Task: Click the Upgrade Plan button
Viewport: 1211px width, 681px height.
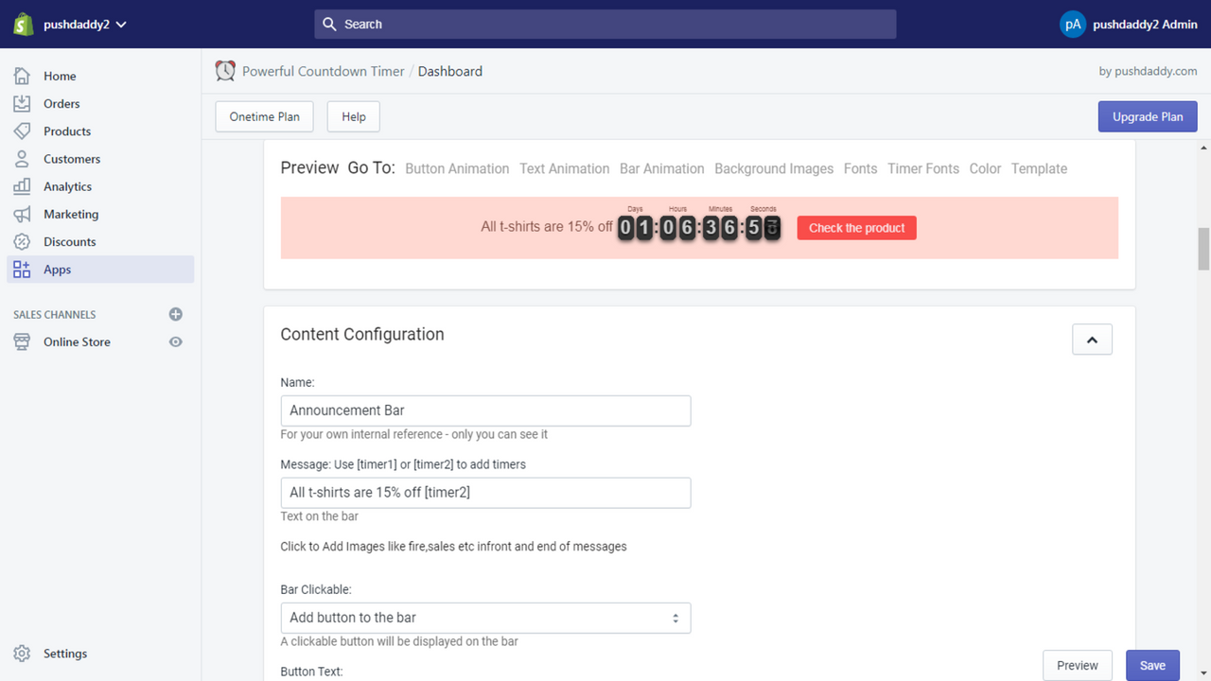Action: [1147, 116]
